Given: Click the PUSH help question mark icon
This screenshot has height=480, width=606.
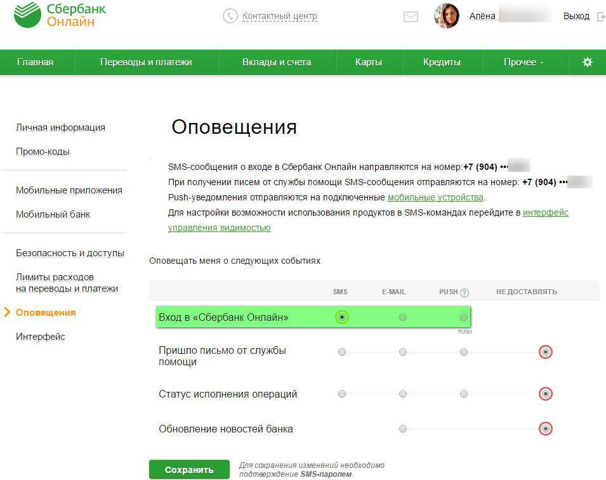Looking at the screenshot, I should (464, 293).
